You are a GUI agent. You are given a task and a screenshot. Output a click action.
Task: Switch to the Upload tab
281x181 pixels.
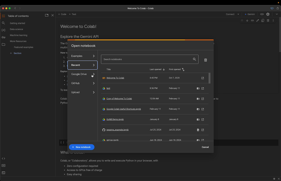tap(83, 92)
